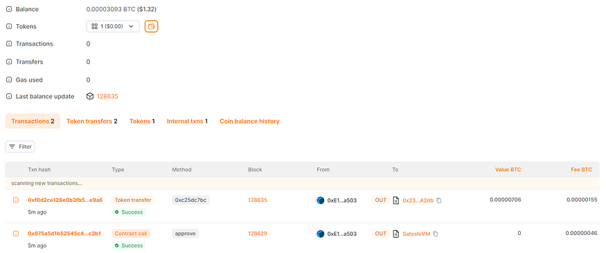Open the Internal txns tab
Viewport: 606px width, 253px height.
(188, 121)
